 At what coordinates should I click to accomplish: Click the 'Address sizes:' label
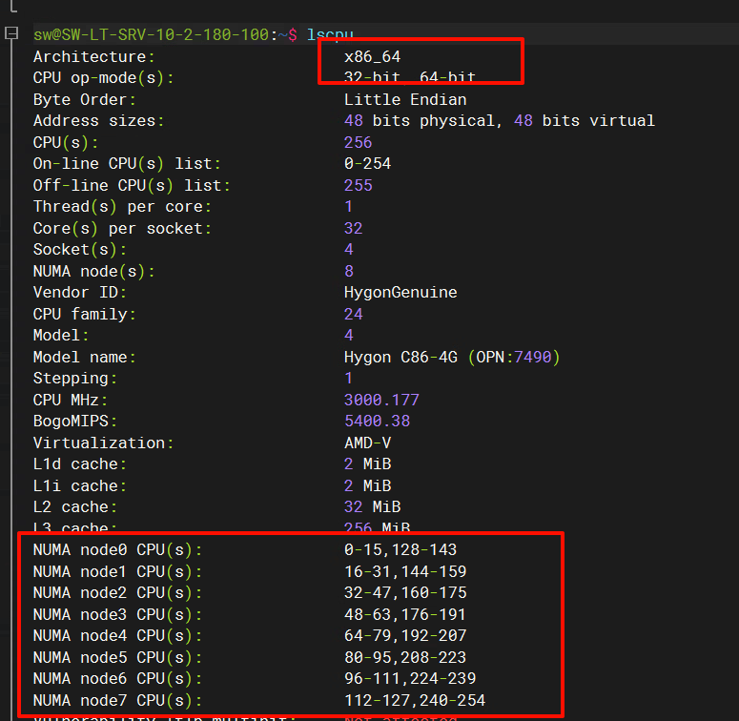tap(98, 121)
